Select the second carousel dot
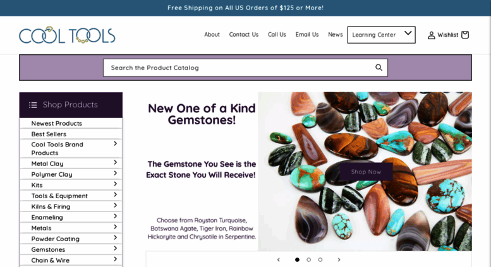Screen dimensions: 491x267 click(309, 259)
